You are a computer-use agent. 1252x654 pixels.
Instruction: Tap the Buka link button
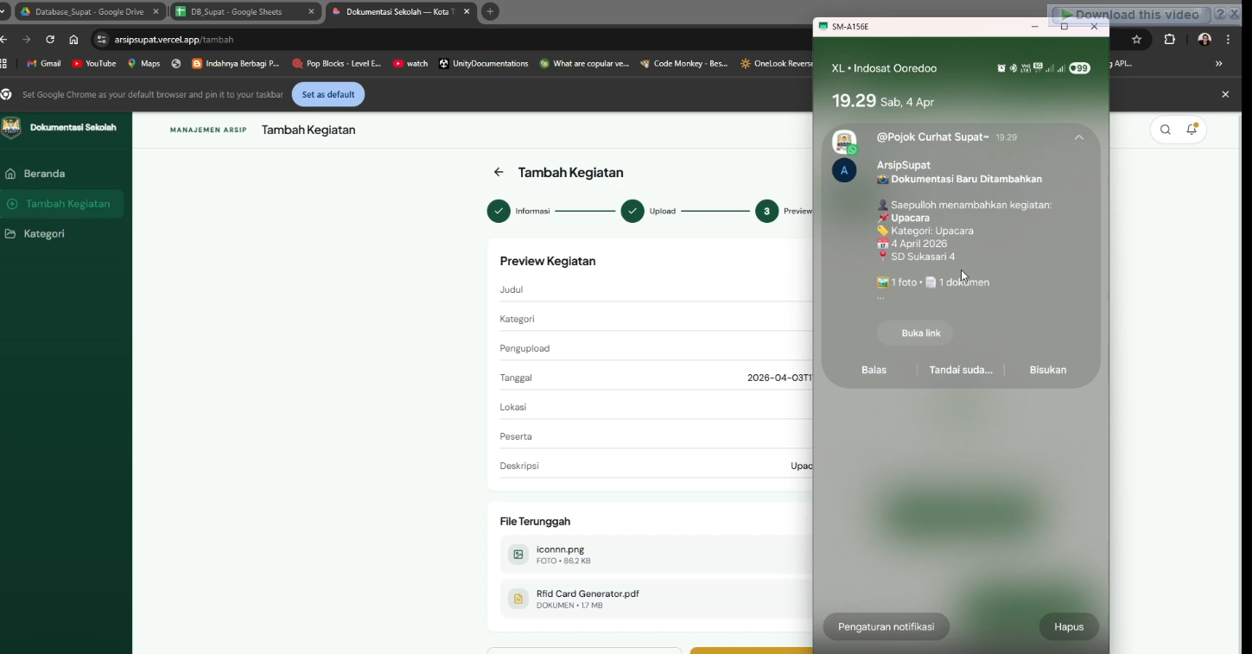point(921,333)
